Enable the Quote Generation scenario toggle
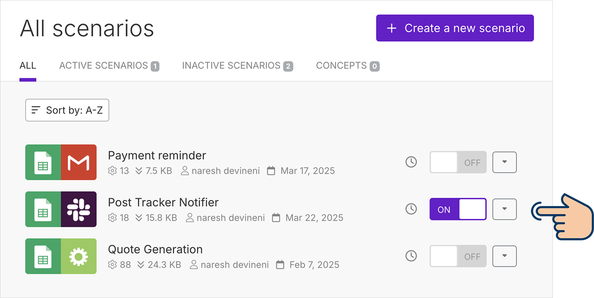Viewport: 594px width, 298px height. (x=458, y=257)
